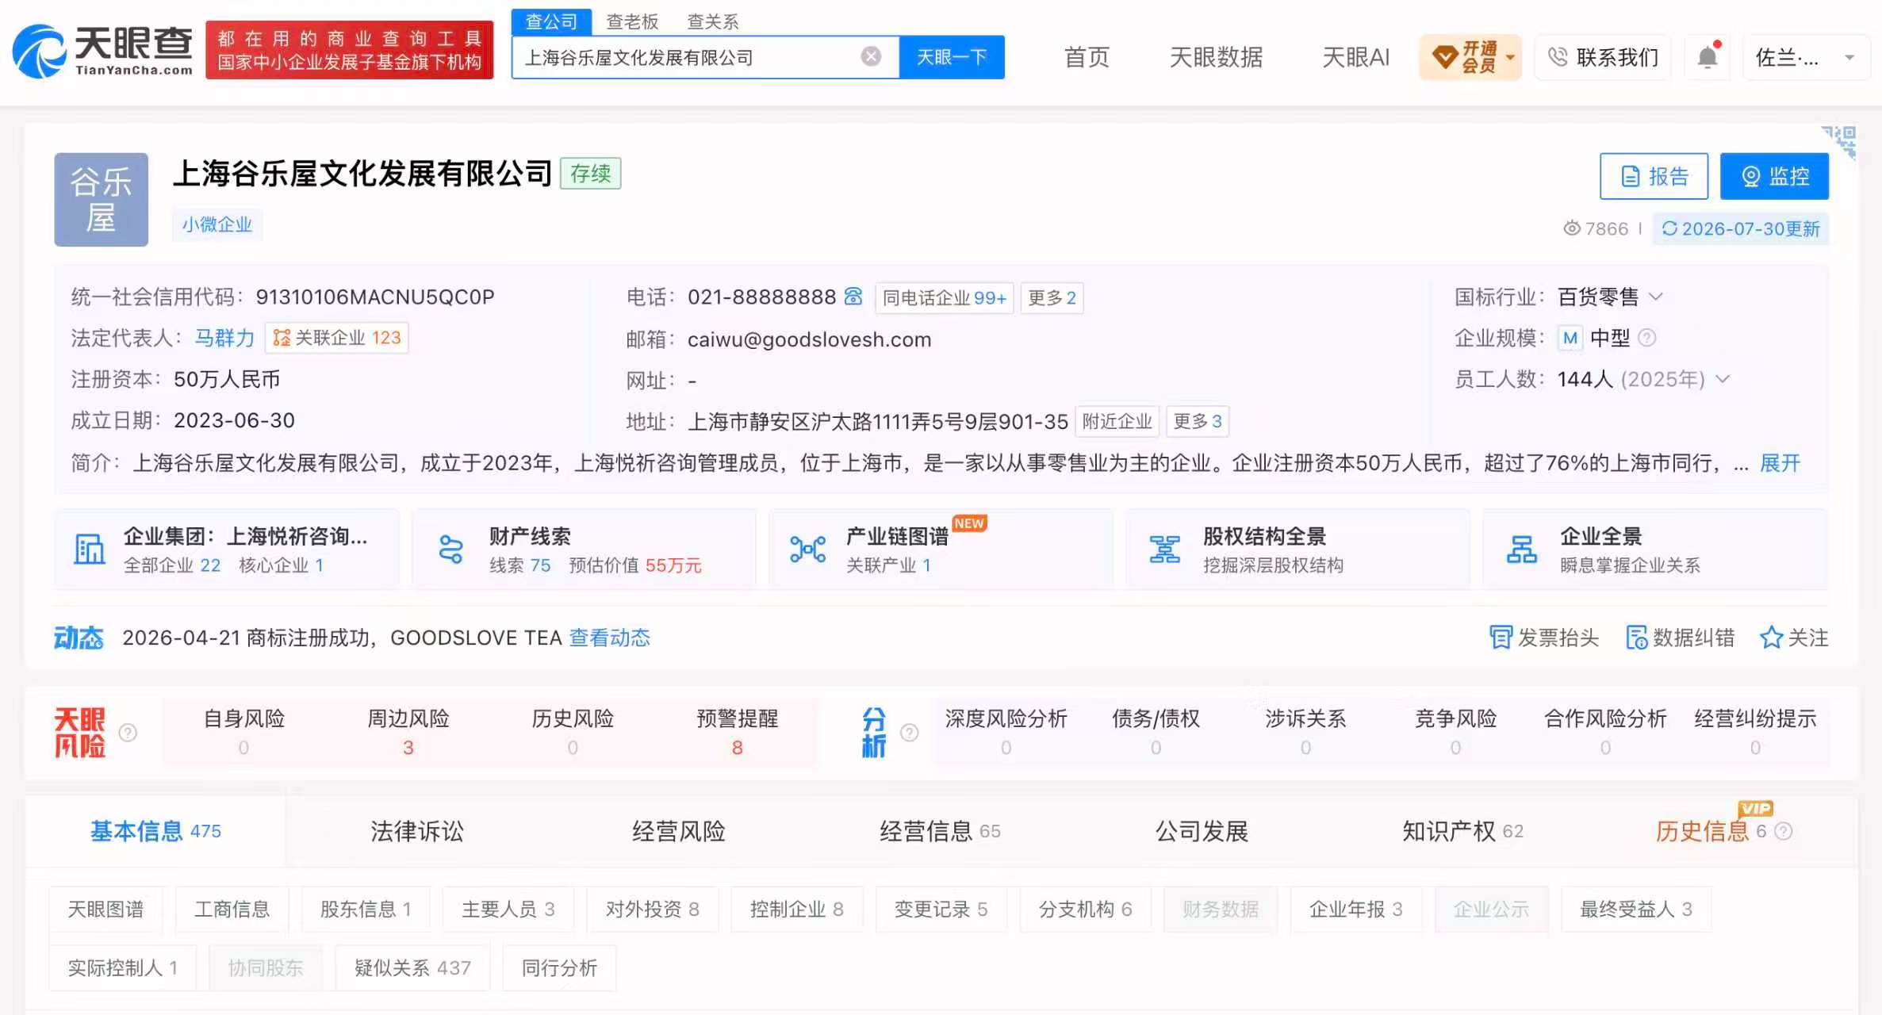Open 预警提醒 8 item
The image size is (1882, 1015).
[x=737, y=732]
